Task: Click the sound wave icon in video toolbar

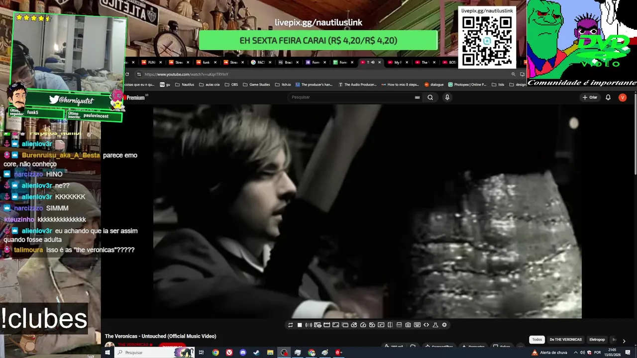Action: tap(309, 325)
